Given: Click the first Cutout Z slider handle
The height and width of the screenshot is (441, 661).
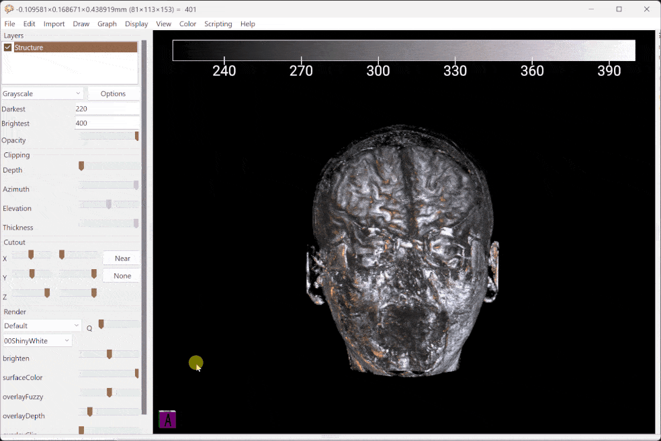Looking at the screenshot, I should click(x=47, y=293).
